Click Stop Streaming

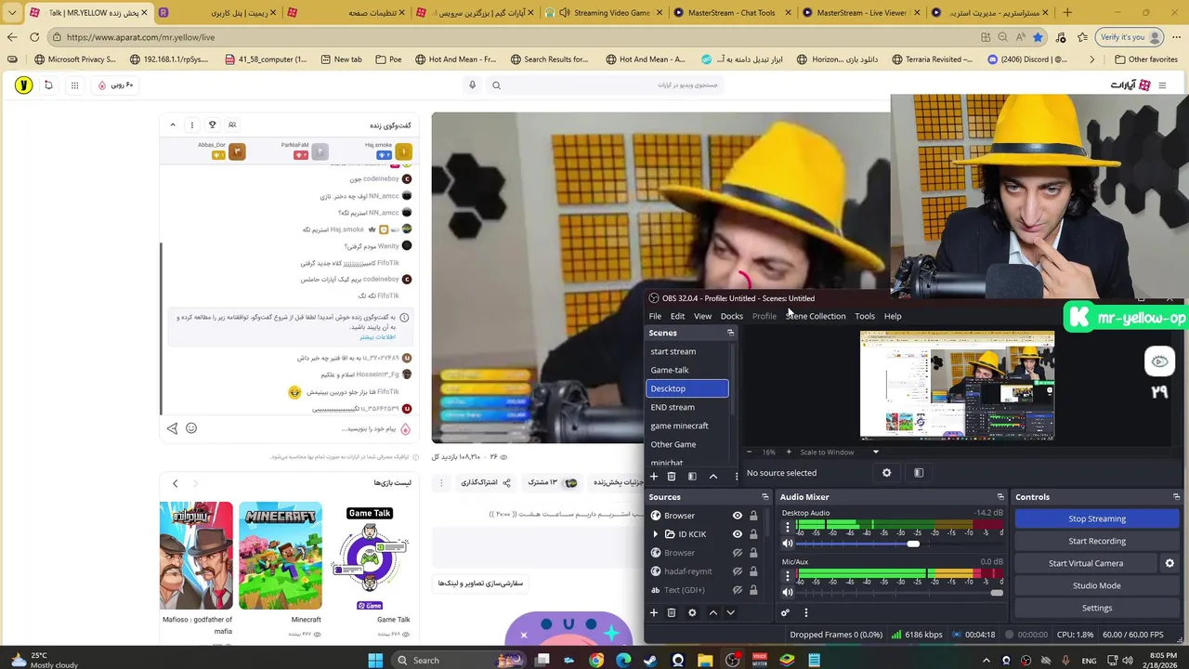1097,518
